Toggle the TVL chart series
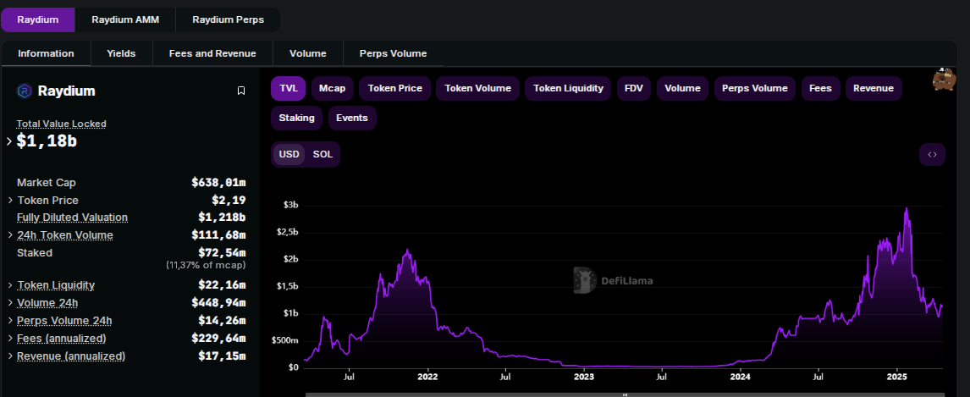This screenshot has height=397, width=970. point(289,88)
